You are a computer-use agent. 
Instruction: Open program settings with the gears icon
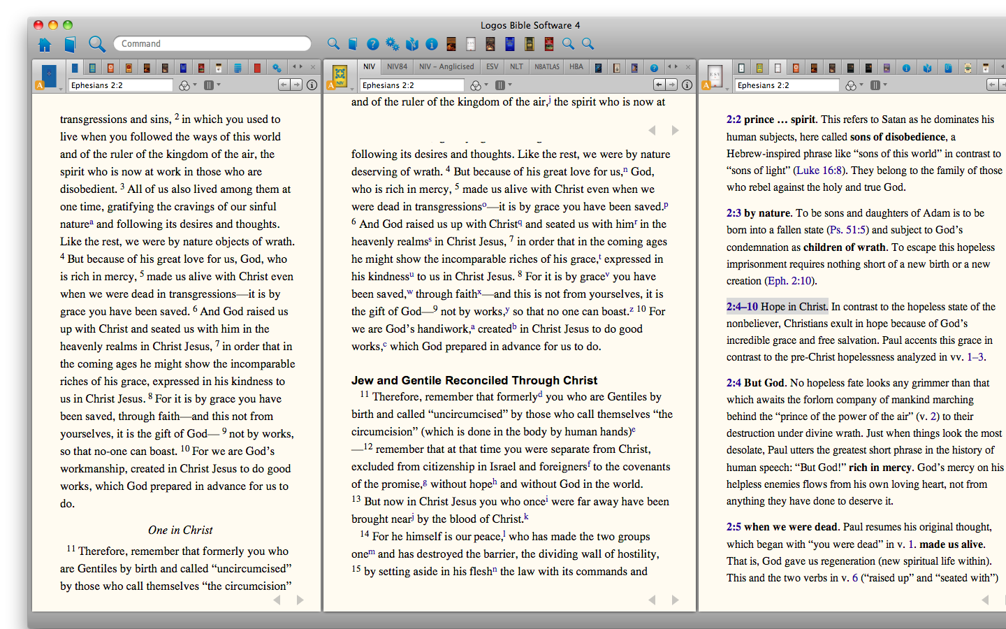pyautogui.click(x=392, y=43)
